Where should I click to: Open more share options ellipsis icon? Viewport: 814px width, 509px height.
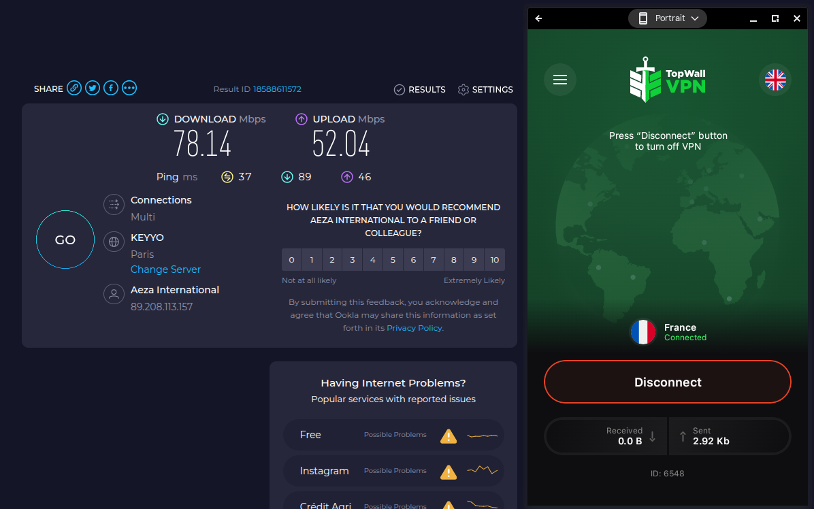(x=129, y=88)
